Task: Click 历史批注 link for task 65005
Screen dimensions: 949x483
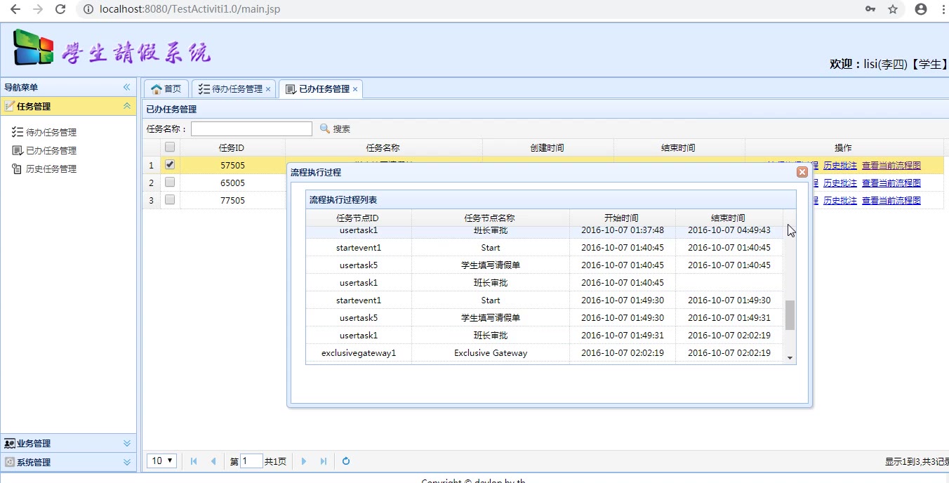Action: (x=840, y=183)
